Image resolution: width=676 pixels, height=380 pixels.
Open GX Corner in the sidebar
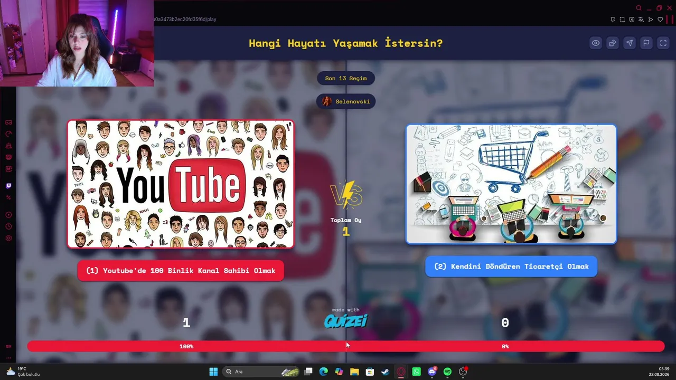click(x=8, y=346)
